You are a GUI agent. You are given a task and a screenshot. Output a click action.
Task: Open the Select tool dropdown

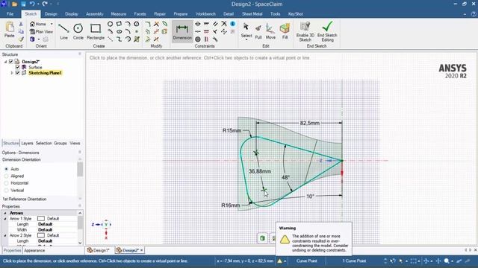pos(246,39)
